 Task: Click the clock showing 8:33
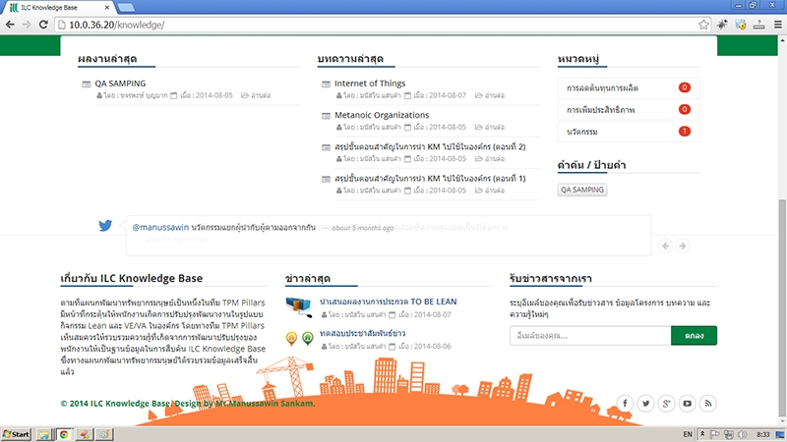(763, 434)
